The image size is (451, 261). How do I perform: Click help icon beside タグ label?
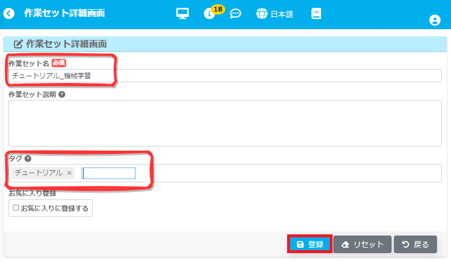click(x=28, y=159)
